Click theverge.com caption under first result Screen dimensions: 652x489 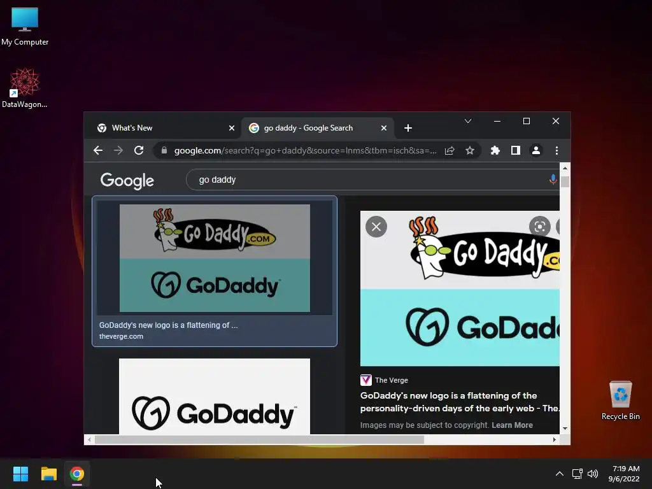point(121,336)
